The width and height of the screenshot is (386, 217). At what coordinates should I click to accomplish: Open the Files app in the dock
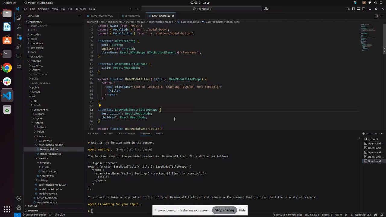point(7,14)
